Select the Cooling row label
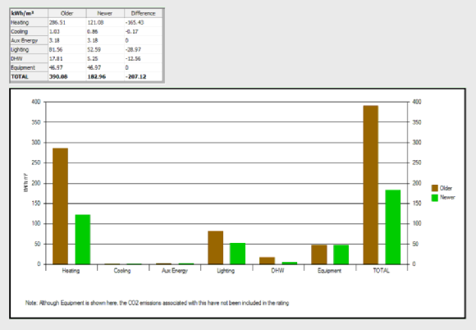Screen dimensions: 476x330 (29, 31)
